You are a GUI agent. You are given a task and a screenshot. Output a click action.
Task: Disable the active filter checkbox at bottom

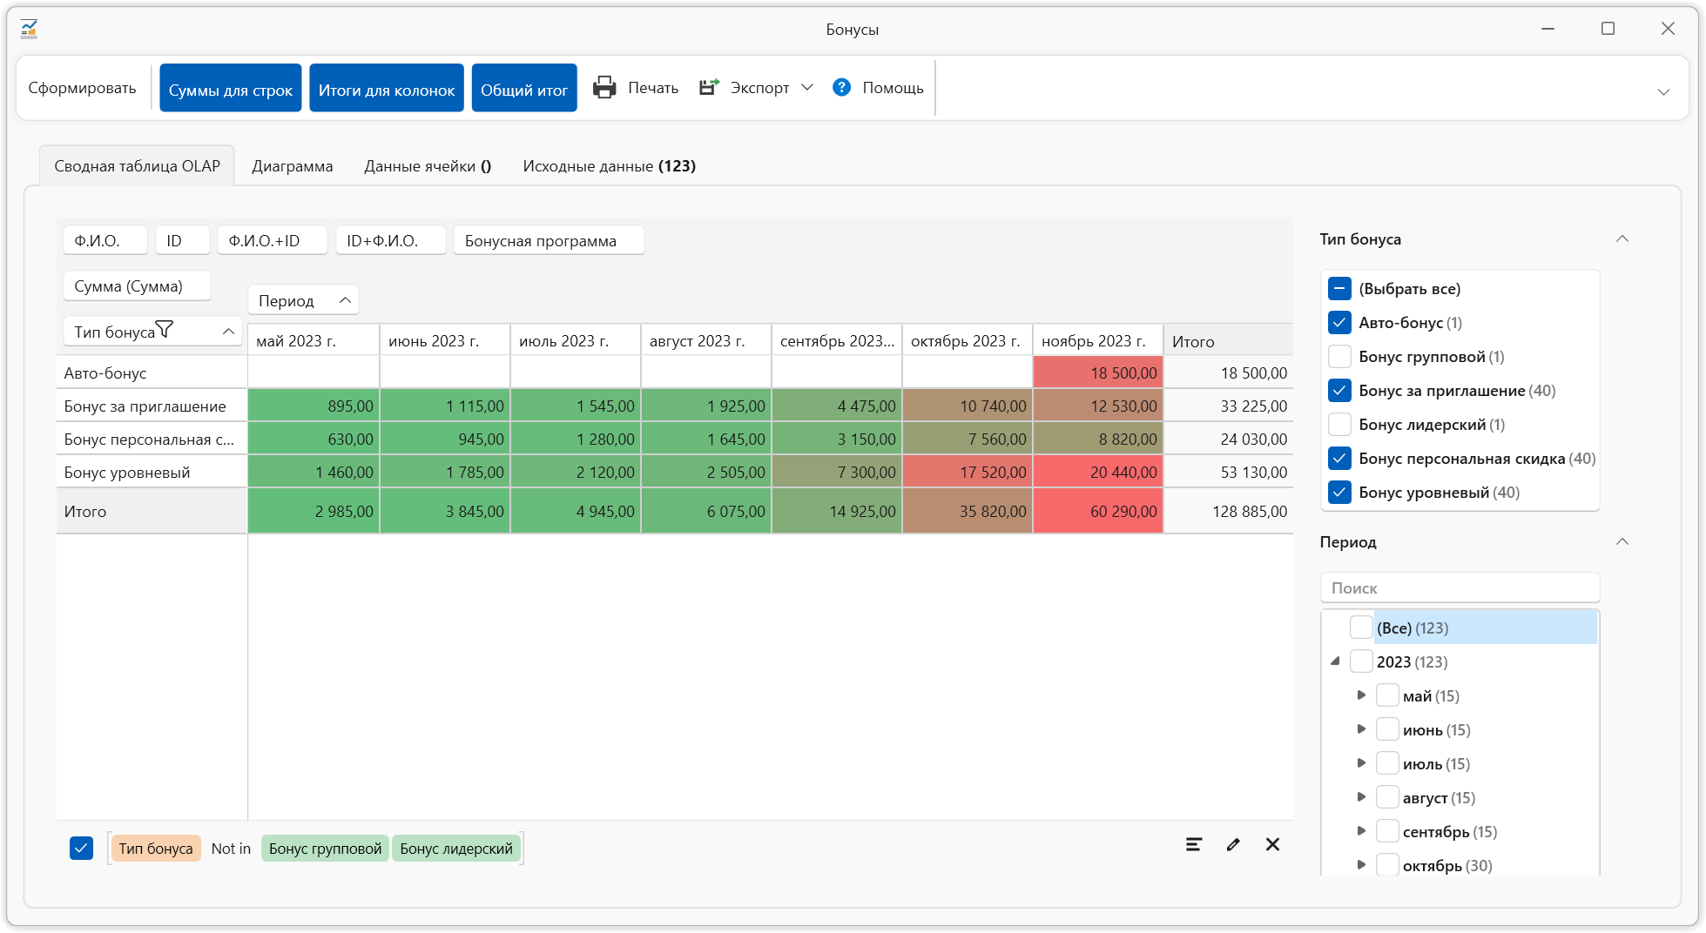click(x=81, y=848)
